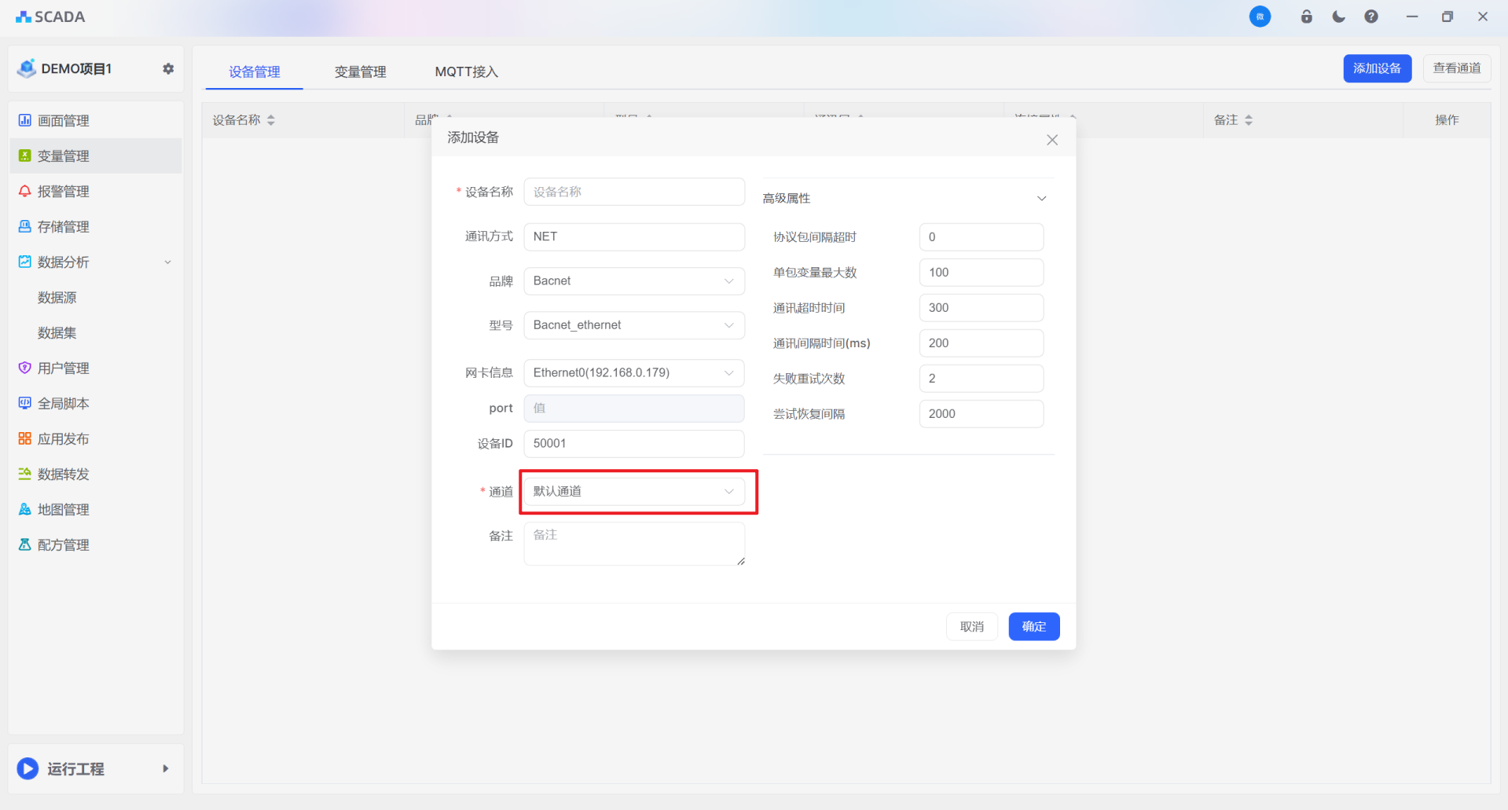
Task: Open the help question mark icon
Action: coord(1370,16)
